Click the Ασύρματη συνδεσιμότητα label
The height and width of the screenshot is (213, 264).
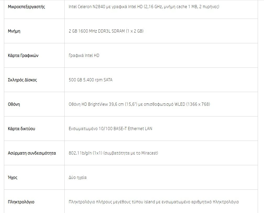[32, 153]
